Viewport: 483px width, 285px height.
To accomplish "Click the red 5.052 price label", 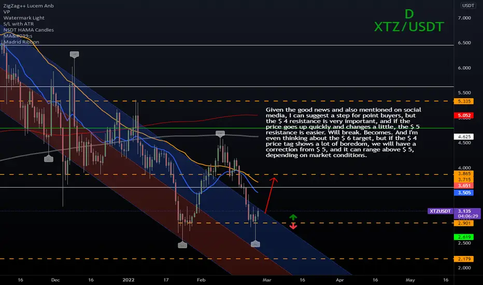I will (464, 116).
